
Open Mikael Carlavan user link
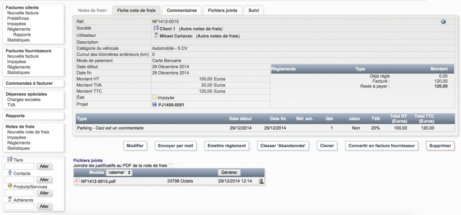pyautogui.click(x=176, y=36)
